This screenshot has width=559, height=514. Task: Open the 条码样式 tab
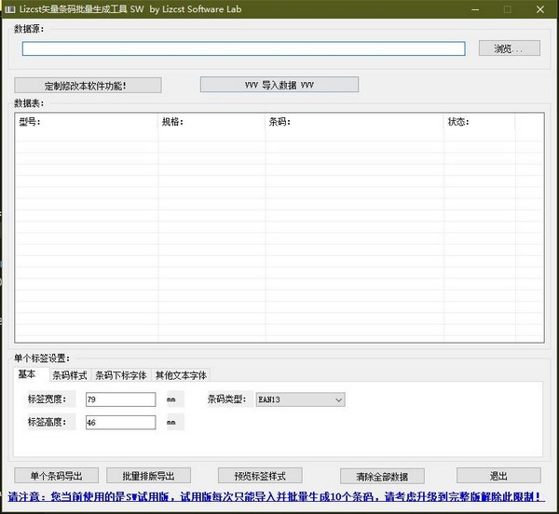click(69, 375)
